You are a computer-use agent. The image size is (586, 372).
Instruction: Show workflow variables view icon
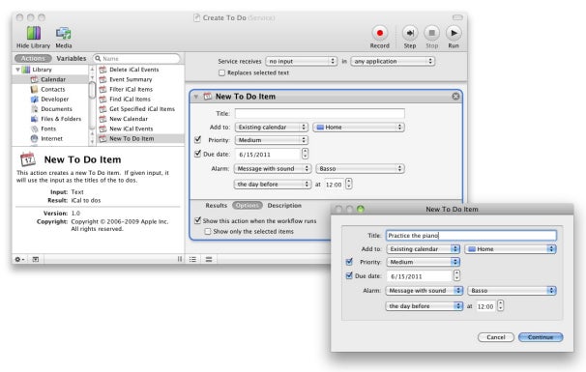coord(209,259)
